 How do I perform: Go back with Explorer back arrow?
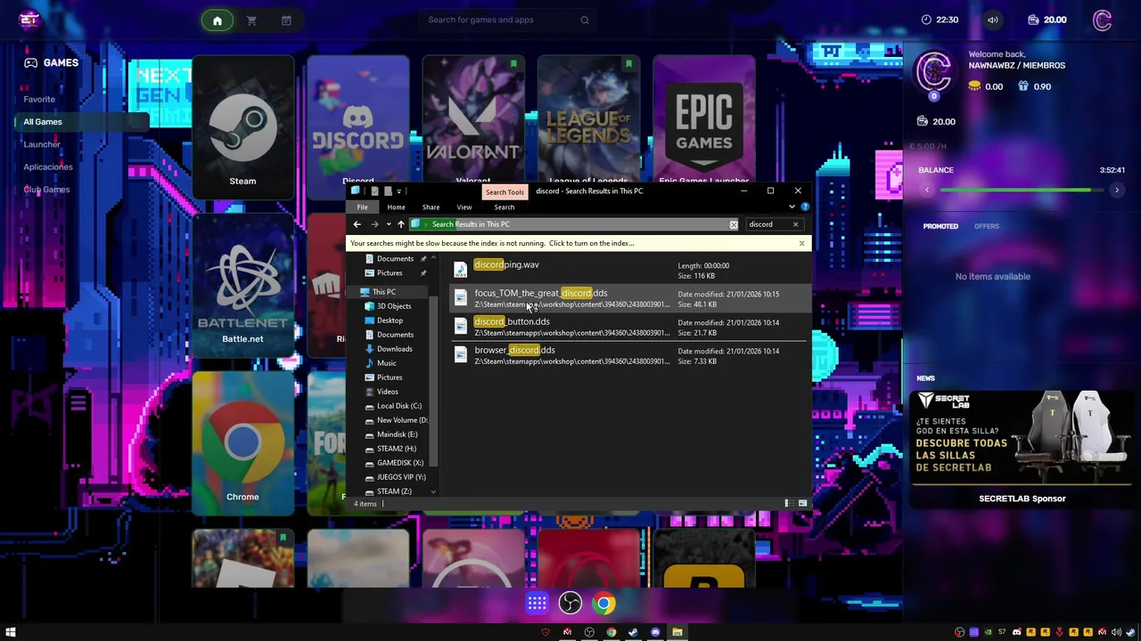coord(357,224)
